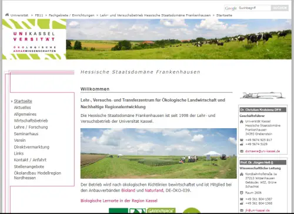Email jh@uni-kassel.de
The width and height of the screenshot is (294, 214).
[258, 210]
